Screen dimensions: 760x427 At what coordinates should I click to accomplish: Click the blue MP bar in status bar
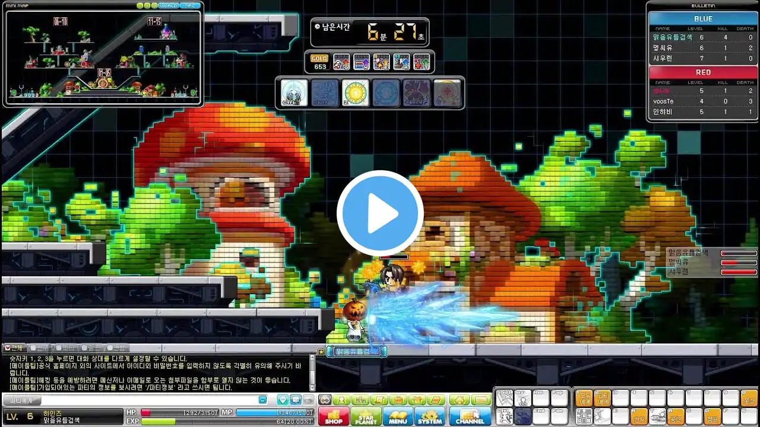click(x=274, y=413)
